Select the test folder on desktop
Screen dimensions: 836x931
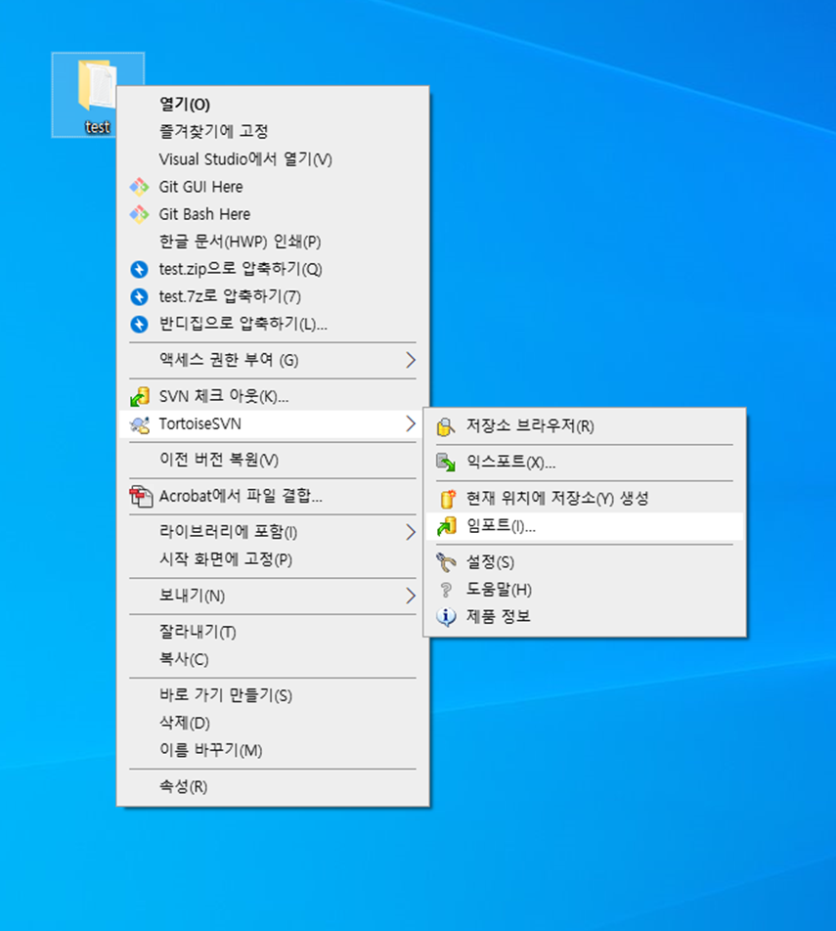(x=98, y=95)
